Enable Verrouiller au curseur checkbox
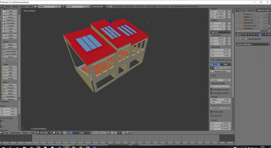This screenshot has width=271, height=148. [212, 89]
